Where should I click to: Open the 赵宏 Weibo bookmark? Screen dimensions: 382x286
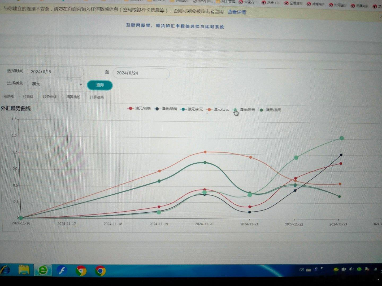[x=271, y=3]
